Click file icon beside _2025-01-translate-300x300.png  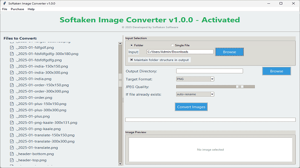point(12,141)
